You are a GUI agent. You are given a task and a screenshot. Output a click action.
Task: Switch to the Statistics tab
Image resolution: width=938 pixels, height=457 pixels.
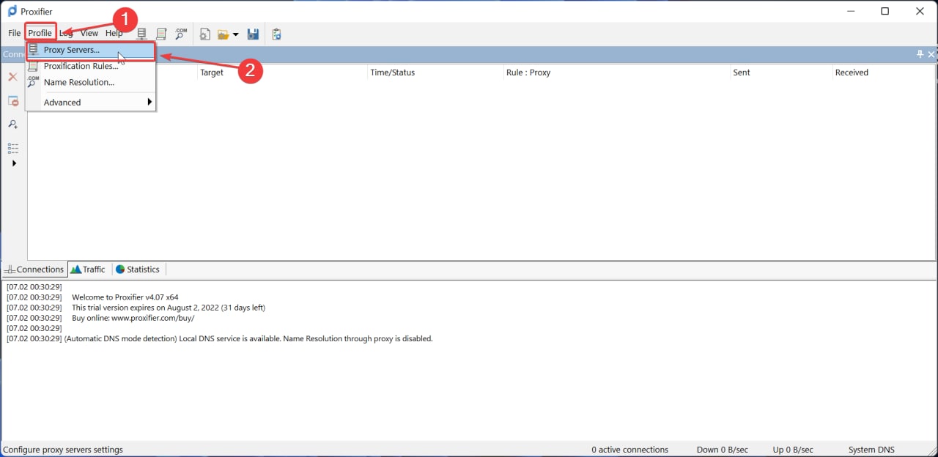tap(138, 270)
